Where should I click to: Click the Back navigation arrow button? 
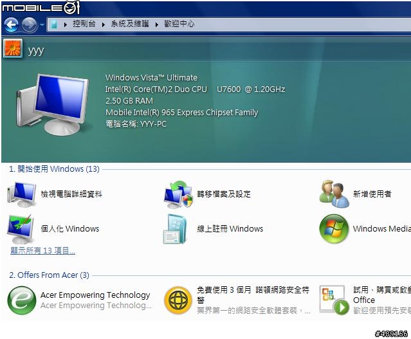[11, 24]
